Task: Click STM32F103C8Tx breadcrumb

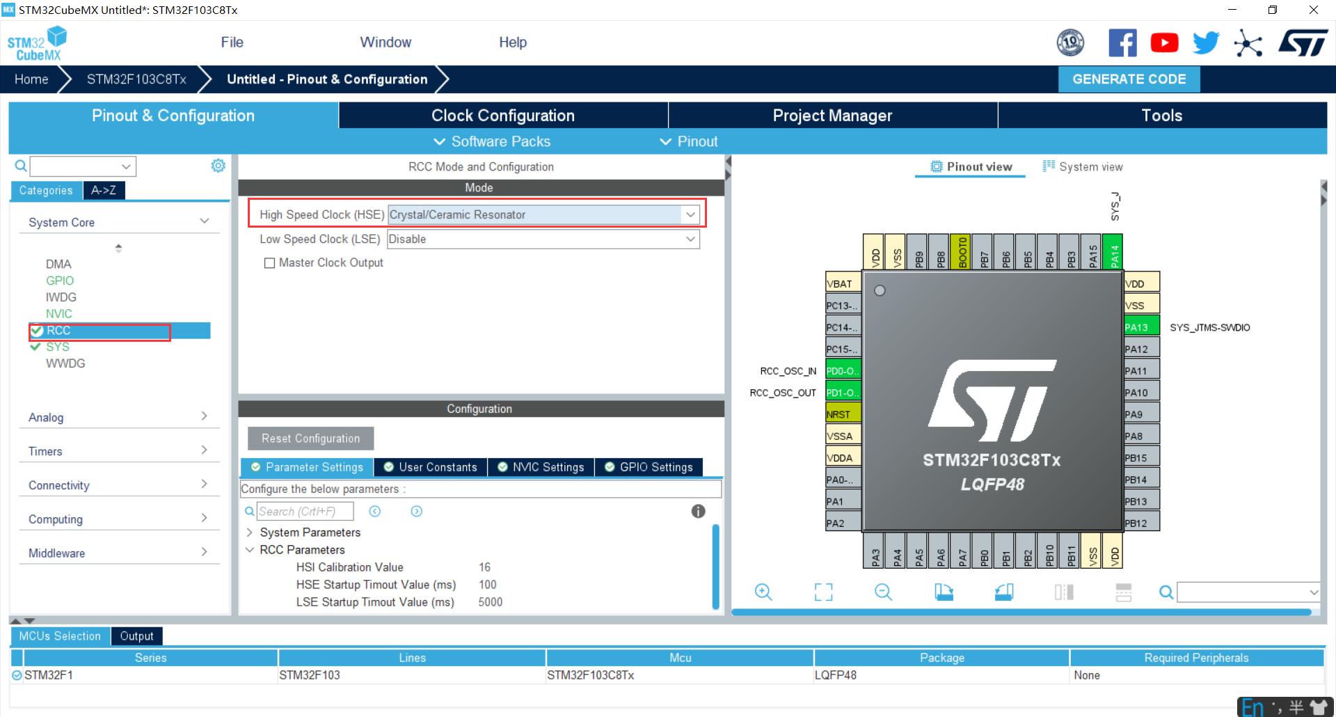Action: (136, 79)
